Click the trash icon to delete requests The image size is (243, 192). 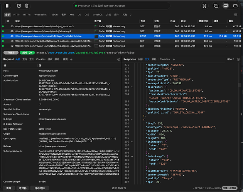click(x=27, y=6)
